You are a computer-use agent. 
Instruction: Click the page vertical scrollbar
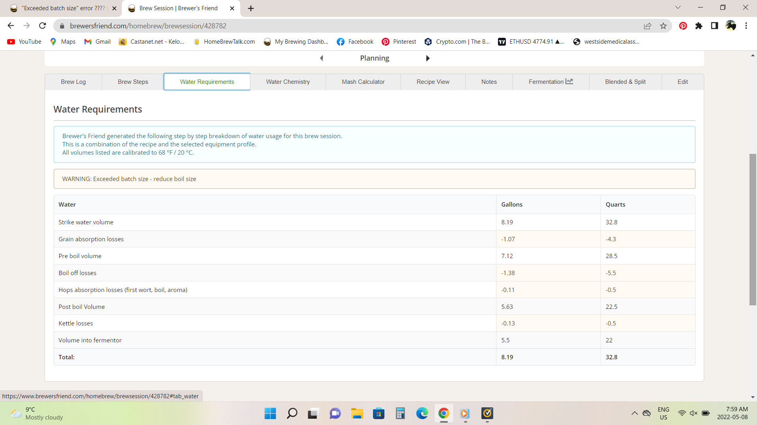[753, 229]
